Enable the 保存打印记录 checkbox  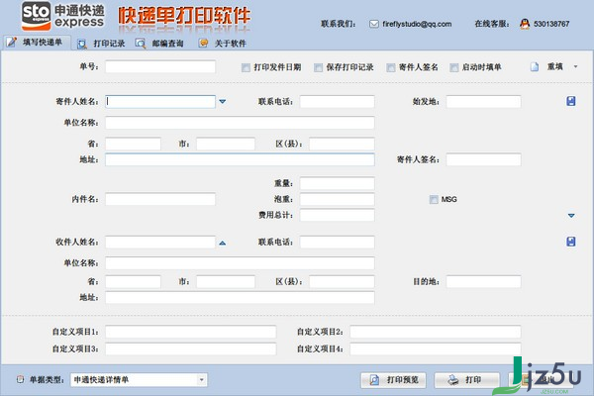(x=318, y=67)
